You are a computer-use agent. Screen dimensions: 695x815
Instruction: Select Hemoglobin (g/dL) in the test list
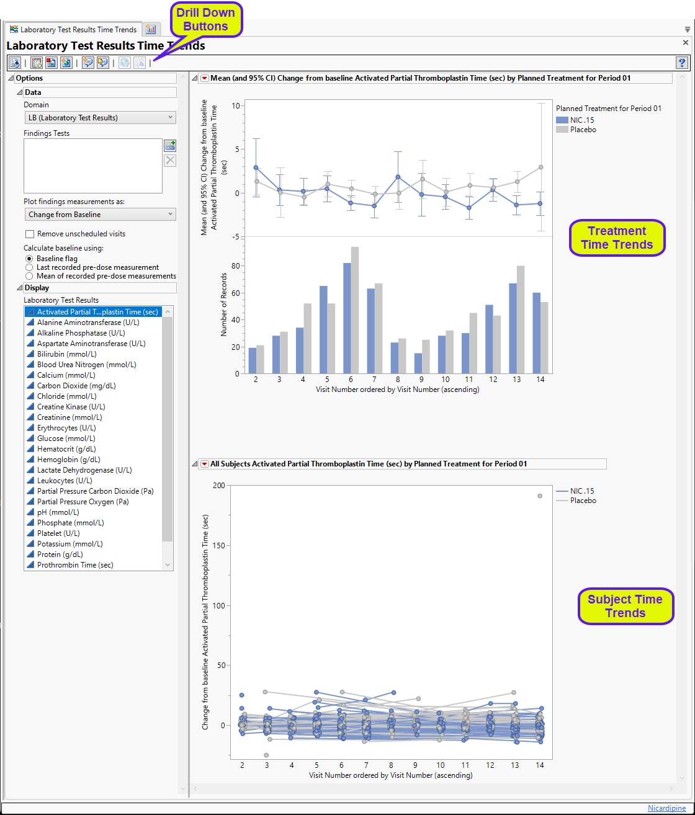pos(68,460)
